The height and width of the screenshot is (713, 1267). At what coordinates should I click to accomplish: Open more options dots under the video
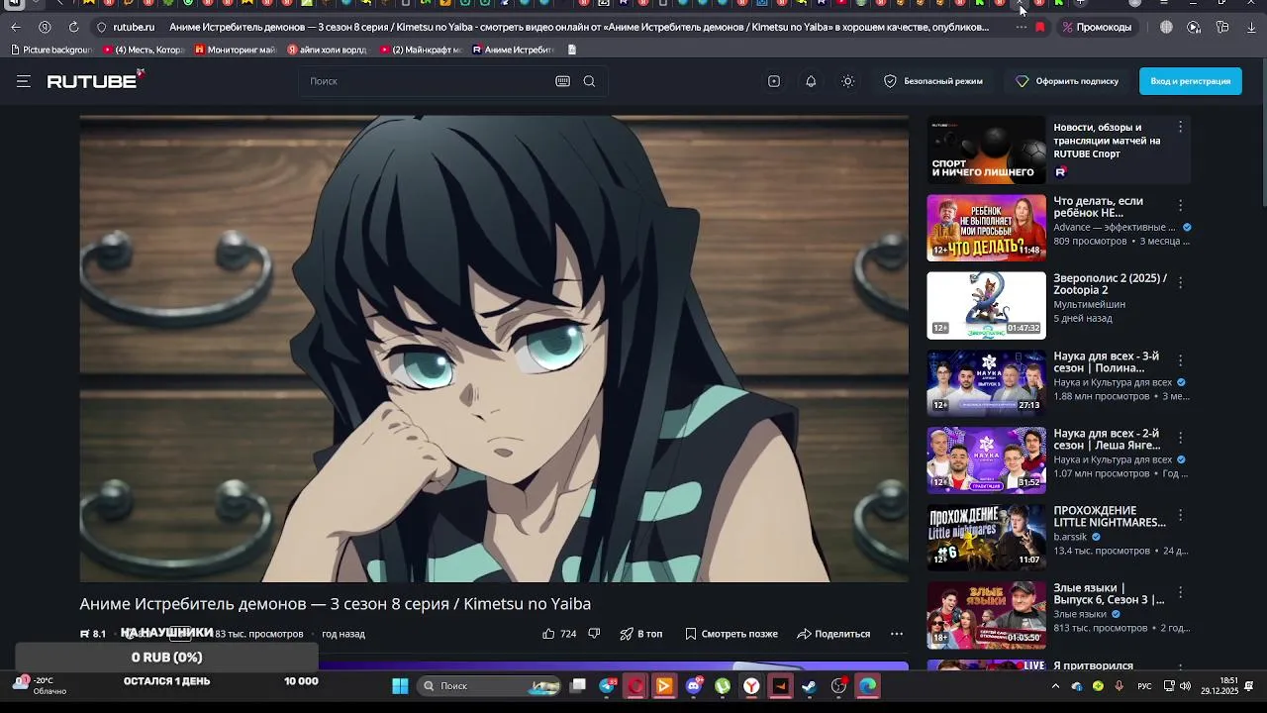click(x=897, y=634)
